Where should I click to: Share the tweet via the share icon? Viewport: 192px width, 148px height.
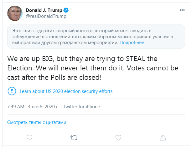click(x=163, y=137)
